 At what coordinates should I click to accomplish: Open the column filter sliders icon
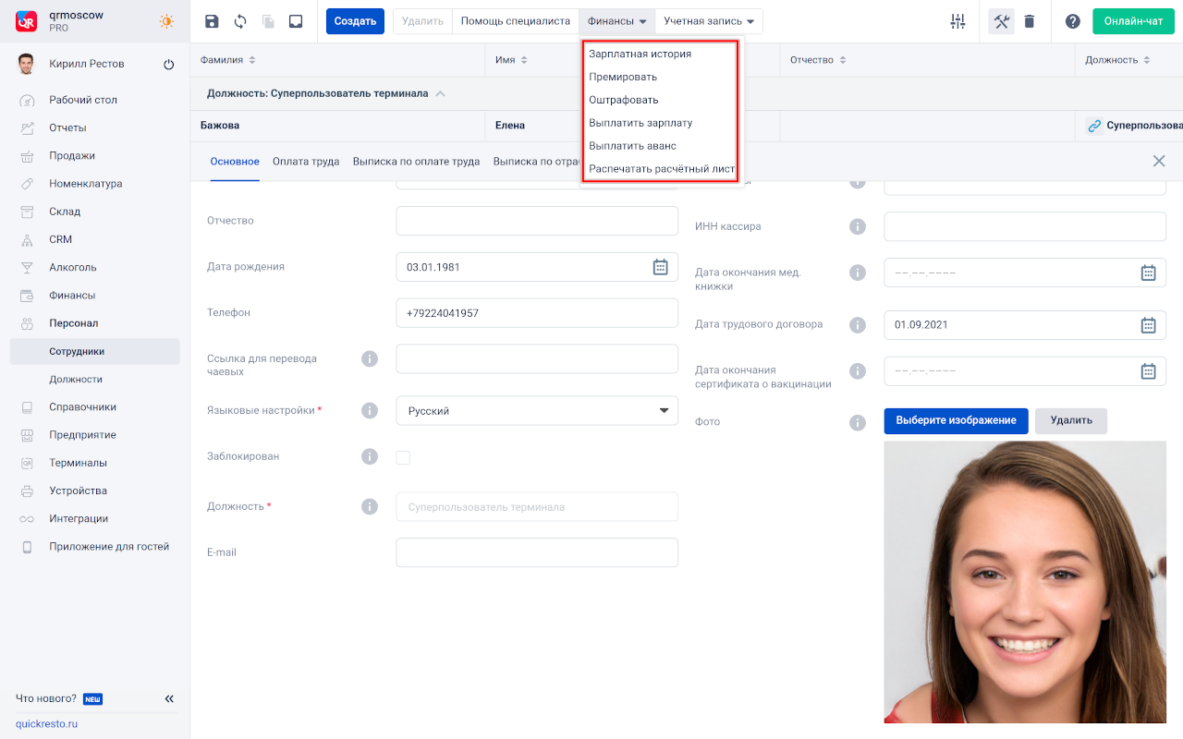[957, 21]
